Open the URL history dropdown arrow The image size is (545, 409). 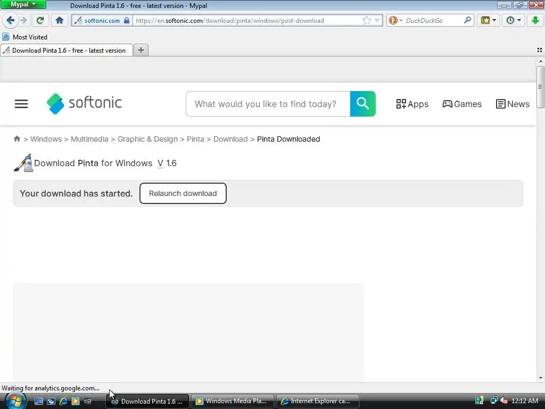[x=377, y=21]
